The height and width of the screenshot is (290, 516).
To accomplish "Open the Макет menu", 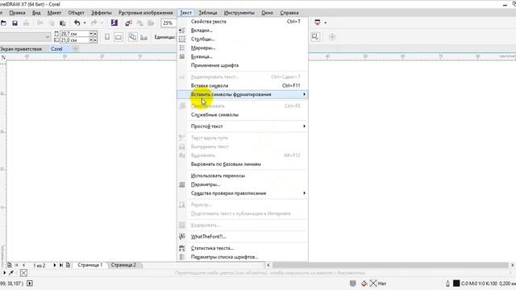I will click(x=54, y=13).
